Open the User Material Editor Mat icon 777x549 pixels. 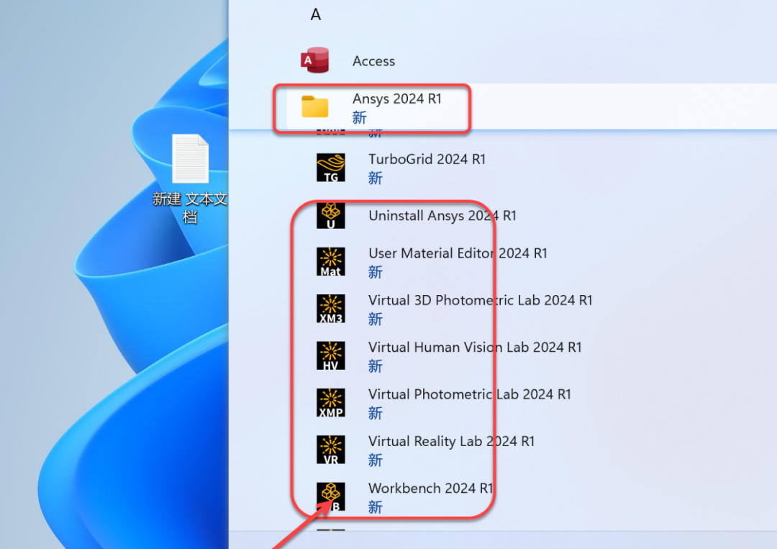330,262
